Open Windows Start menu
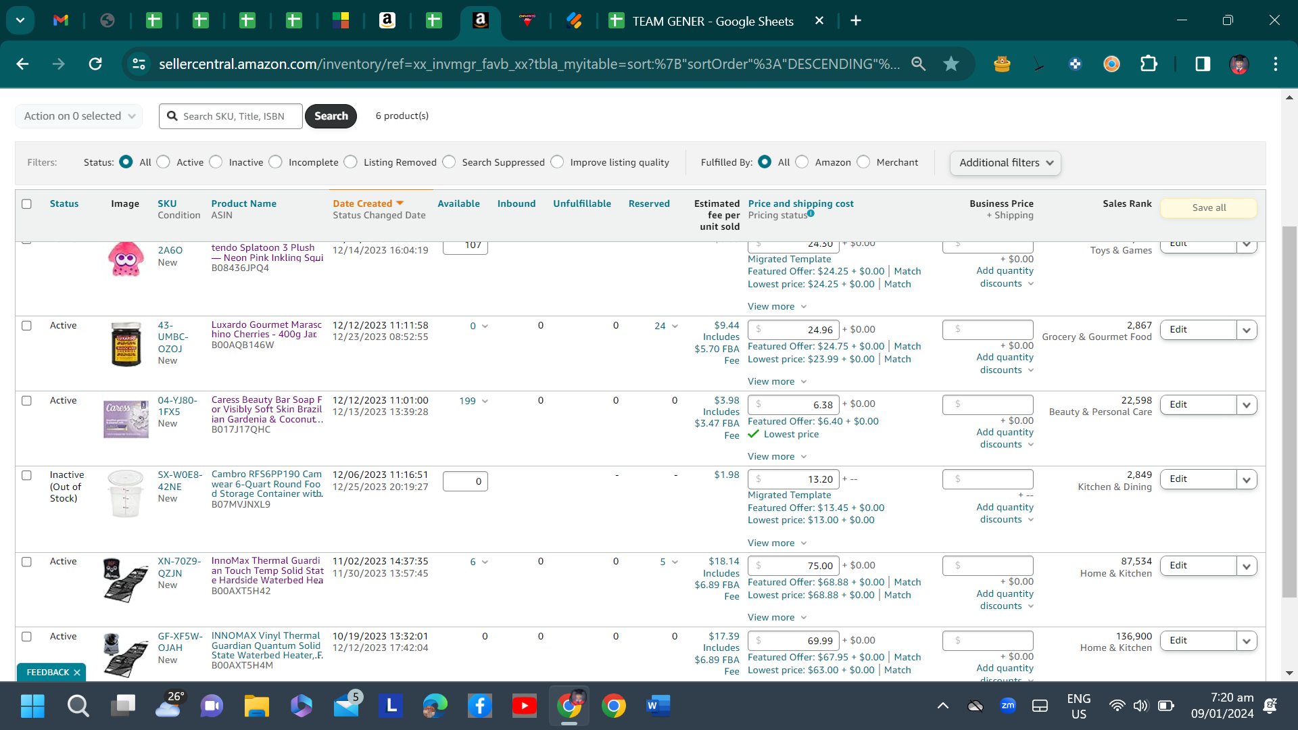This screenshot has width=1298, height=730. [x=32, y=706]
